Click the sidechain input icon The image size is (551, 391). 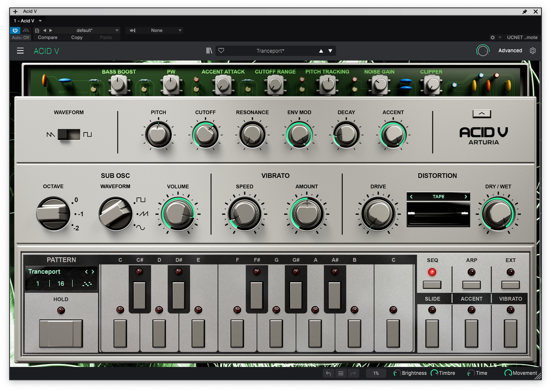tap(132, 30)
